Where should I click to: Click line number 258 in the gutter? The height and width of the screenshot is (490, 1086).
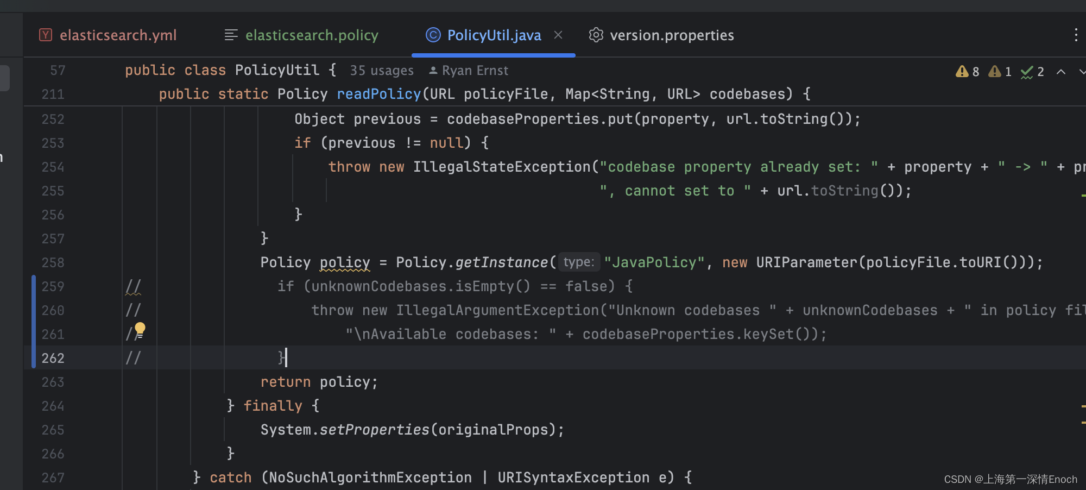pyautogui.click(x=53, y=262)
